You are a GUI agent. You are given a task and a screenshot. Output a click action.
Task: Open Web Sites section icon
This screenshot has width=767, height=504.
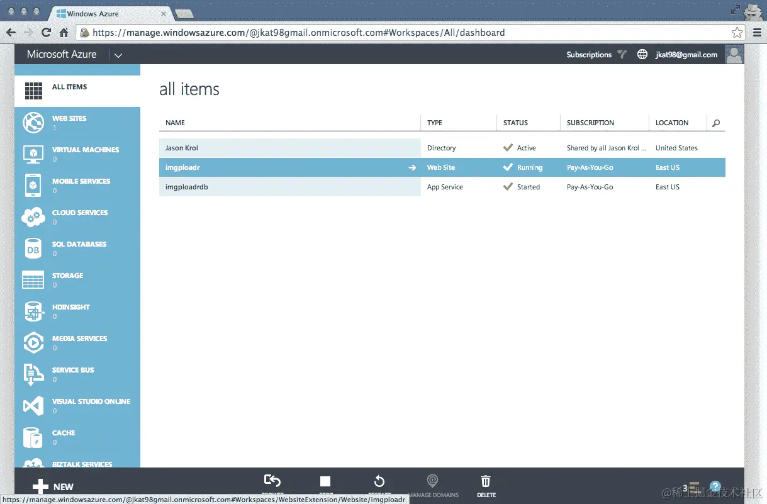[33, 122]
